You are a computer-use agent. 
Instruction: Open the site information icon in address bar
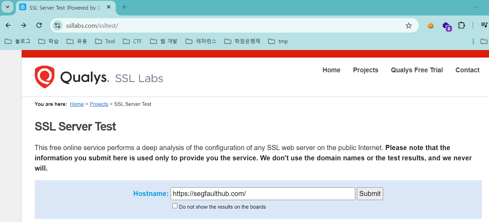tap(57, 25)
